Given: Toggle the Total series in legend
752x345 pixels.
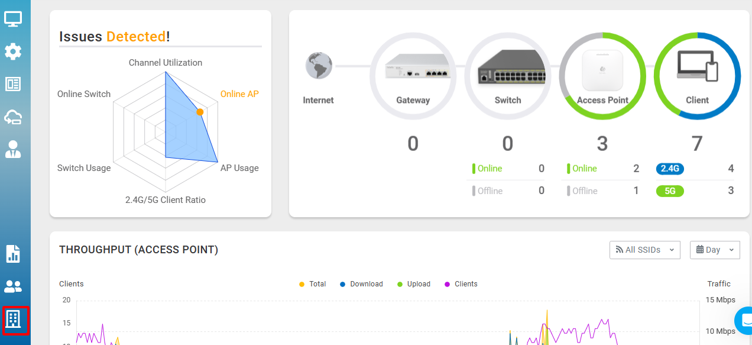Looking at the screenshot, I should (x=313, y=284).
